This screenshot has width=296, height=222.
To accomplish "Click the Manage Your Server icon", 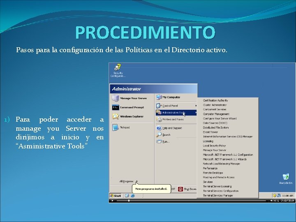I will [116, 98].
